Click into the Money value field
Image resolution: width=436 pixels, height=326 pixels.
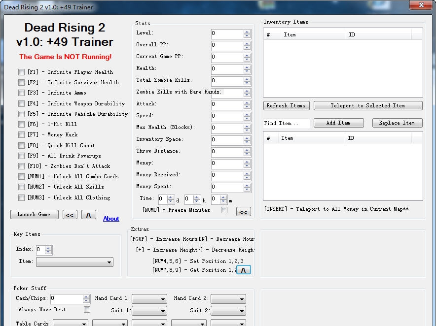(x=227, y=163)
